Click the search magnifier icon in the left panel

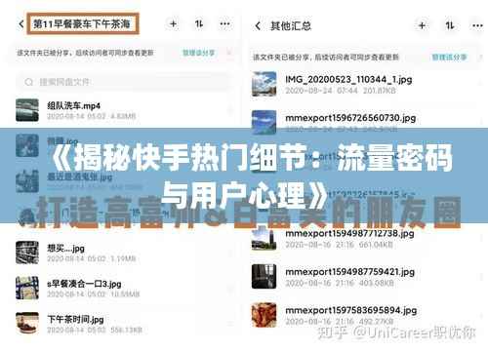click(x=28, y=82)
